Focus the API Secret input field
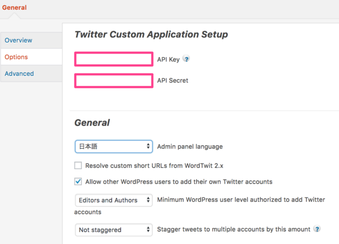 (x=114, y=81)
